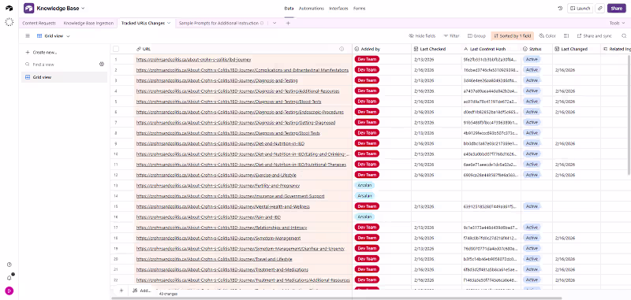Image resolution: width=631 pixels, height=300 pixels.
Task: Open the Exercise-and-Lifestyle URL link
Action: (216, 175)
